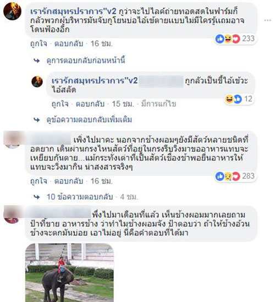
Task: Open the 233 reactions count
Action: (x=248, y=39)
